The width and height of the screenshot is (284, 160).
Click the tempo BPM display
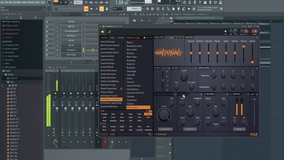click(78, 3)
